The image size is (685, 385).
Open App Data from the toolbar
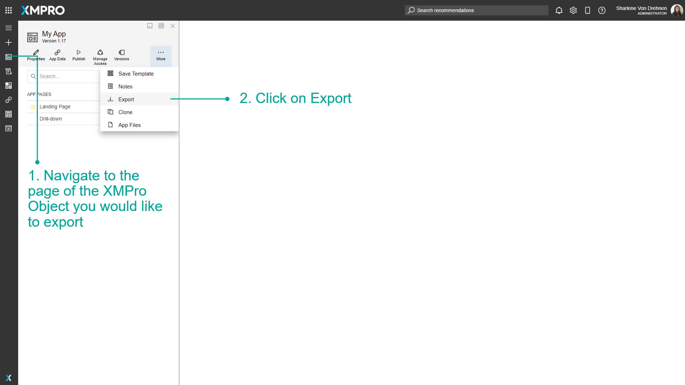click(57, 55)
